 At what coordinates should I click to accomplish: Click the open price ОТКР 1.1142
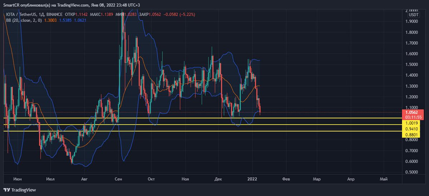point(75,14)
